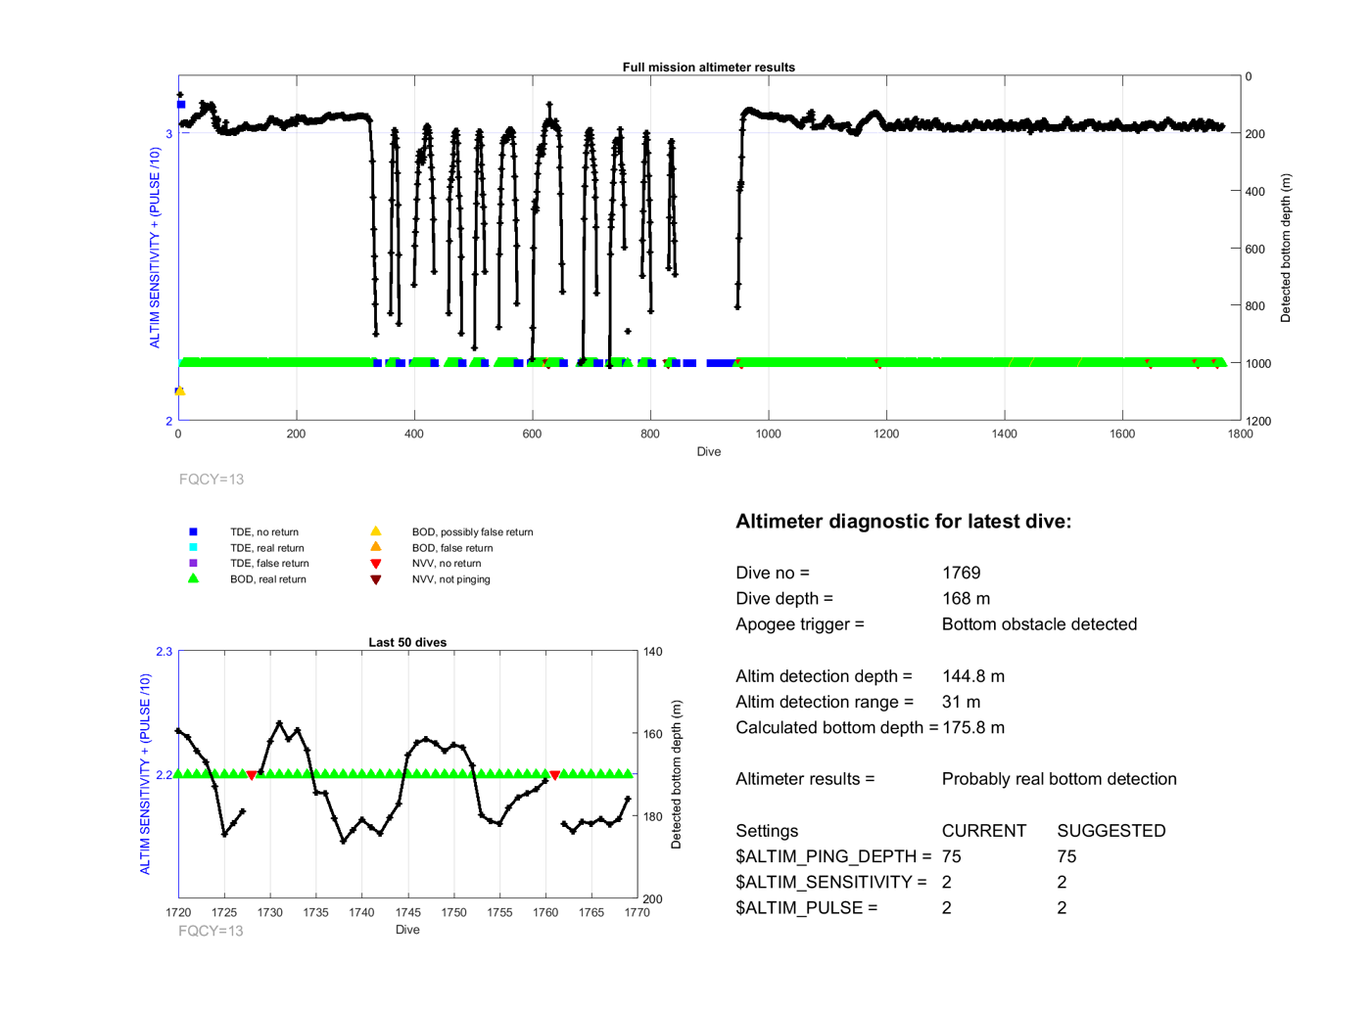Click 'FQCY=13' label below the bottom chart
The height and width of the screenshot is (1010, 1371).
pos(211,931)
